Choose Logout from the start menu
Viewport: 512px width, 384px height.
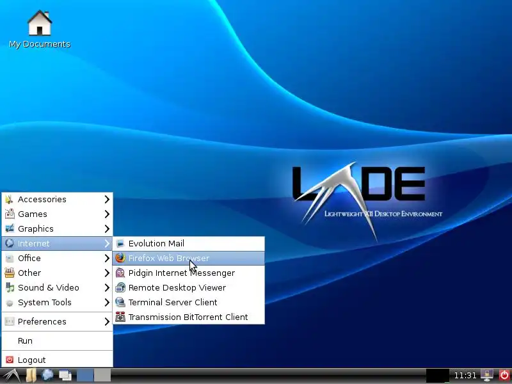point(57,360)
